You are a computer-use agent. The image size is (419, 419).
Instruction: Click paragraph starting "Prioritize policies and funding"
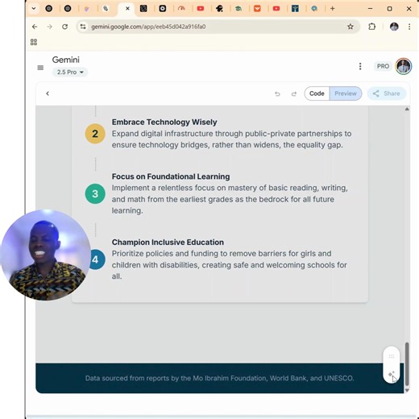(230, 265)
